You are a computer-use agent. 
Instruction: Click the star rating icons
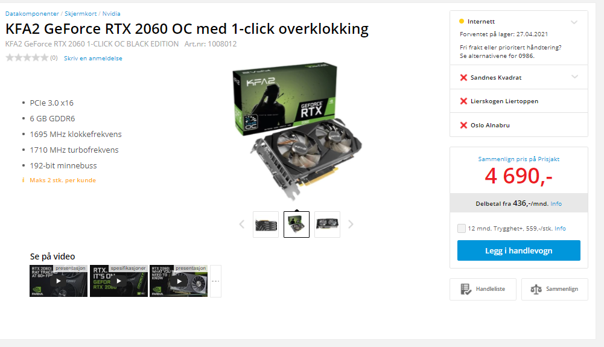27,58
